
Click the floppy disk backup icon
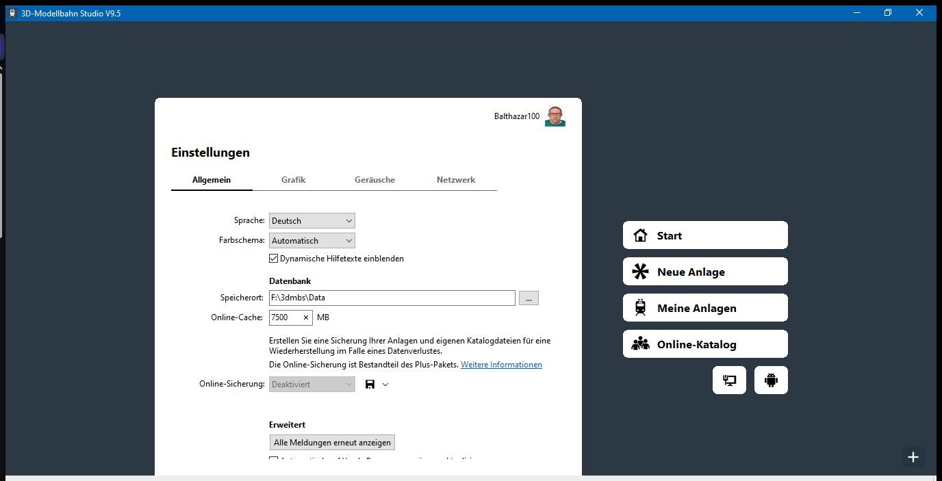(370, 385)
